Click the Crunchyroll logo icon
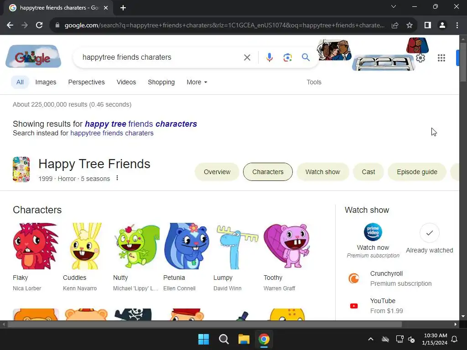The width and height of the screenshot is (467, 350). click(354, 278)
